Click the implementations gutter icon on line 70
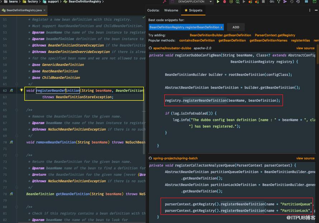The width and height of the screenshot is (319, 223). 11,142
